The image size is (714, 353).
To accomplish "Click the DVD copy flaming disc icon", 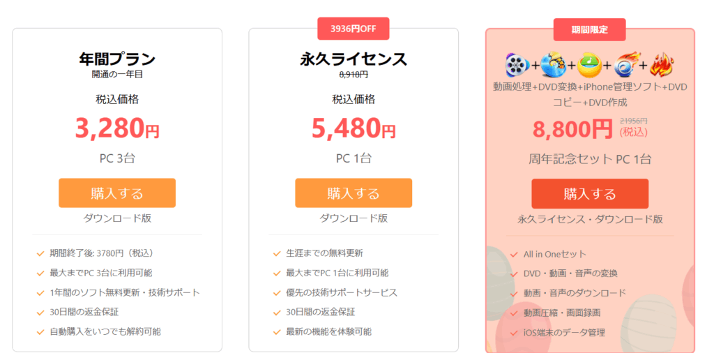I will tap(626, 66).
